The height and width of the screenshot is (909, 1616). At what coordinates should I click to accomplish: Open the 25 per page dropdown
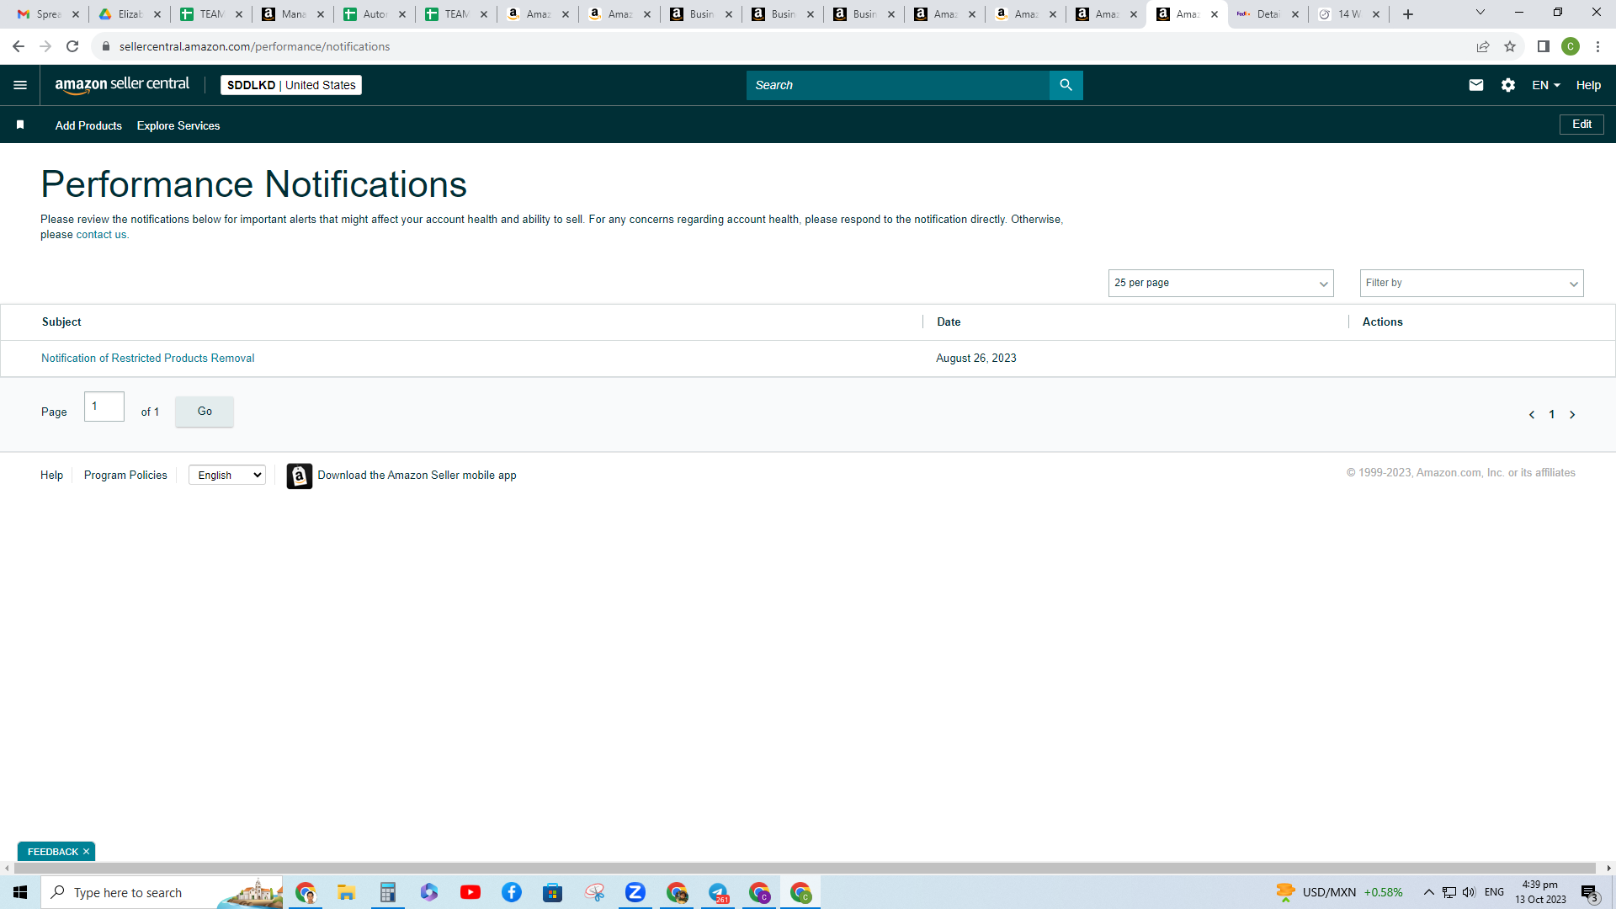click(1220, 283)
